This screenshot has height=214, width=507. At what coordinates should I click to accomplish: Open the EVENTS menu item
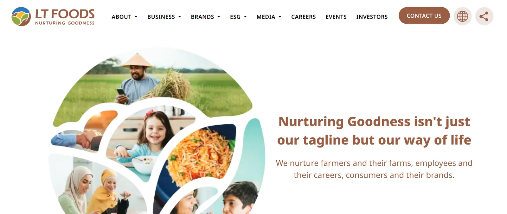(x=336, y=17)
